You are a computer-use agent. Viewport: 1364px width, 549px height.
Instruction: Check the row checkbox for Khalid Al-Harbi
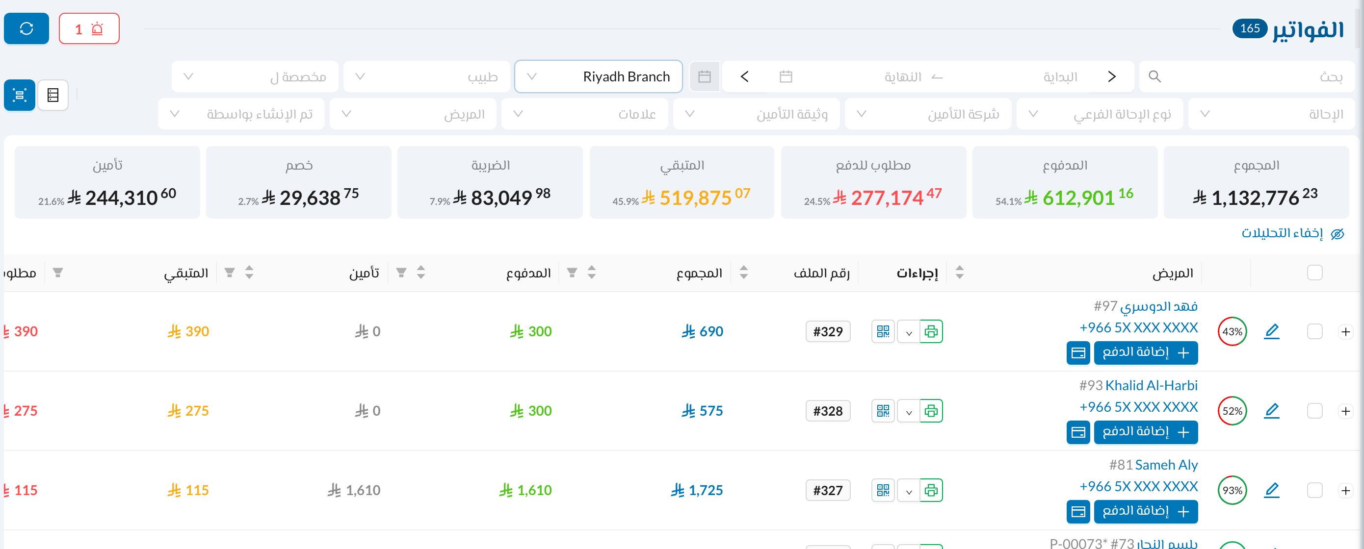[x=1315, y=411]
